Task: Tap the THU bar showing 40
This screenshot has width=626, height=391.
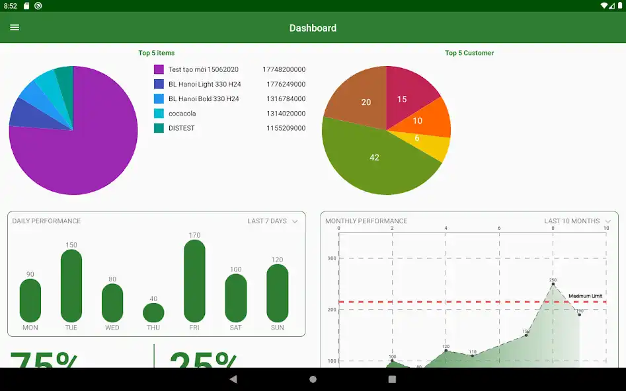Action: tap(154, 313)
